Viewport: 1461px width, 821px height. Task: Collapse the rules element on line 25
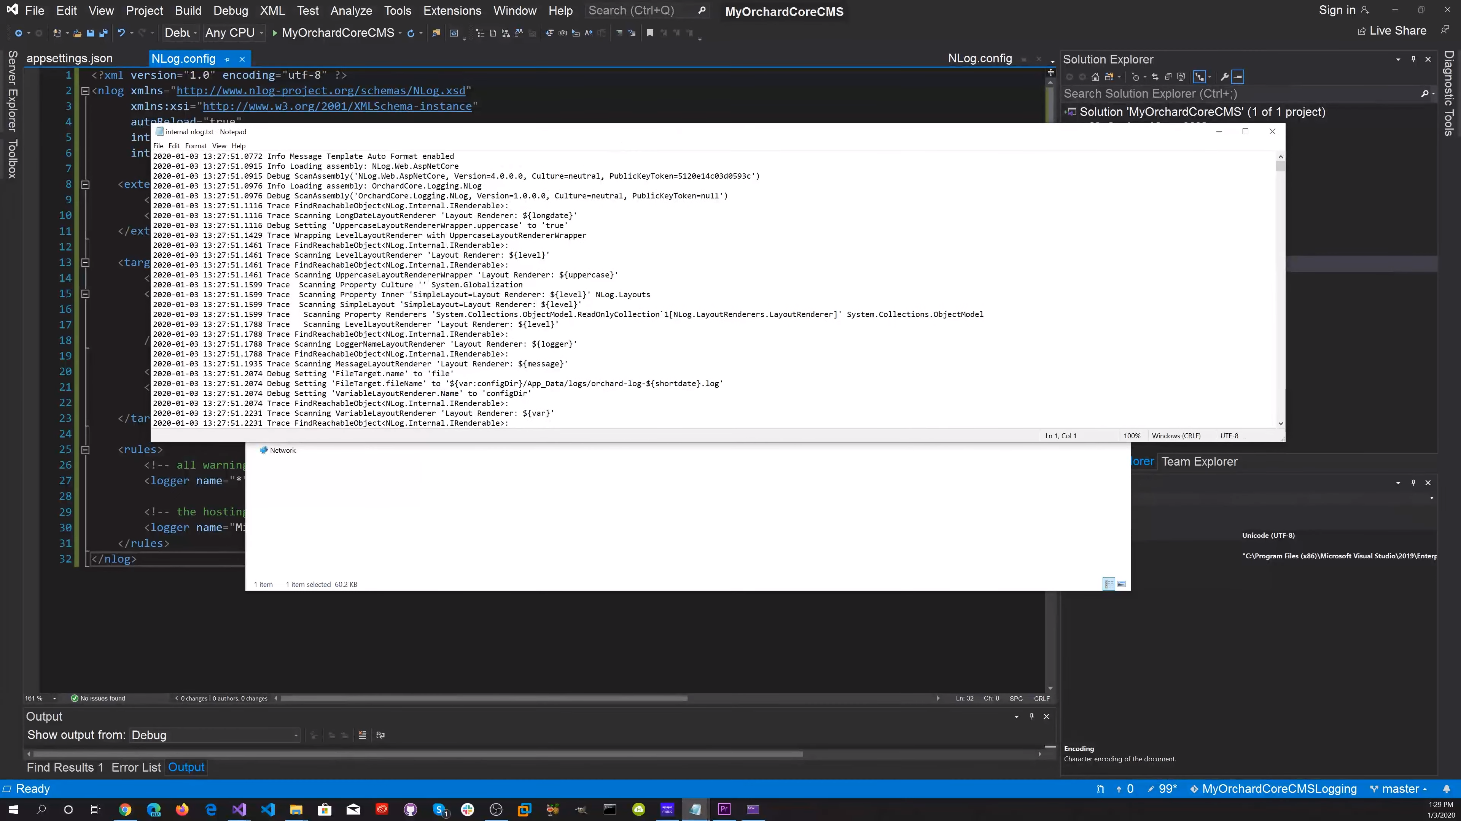pyautogui.click(x=85, y=450)
